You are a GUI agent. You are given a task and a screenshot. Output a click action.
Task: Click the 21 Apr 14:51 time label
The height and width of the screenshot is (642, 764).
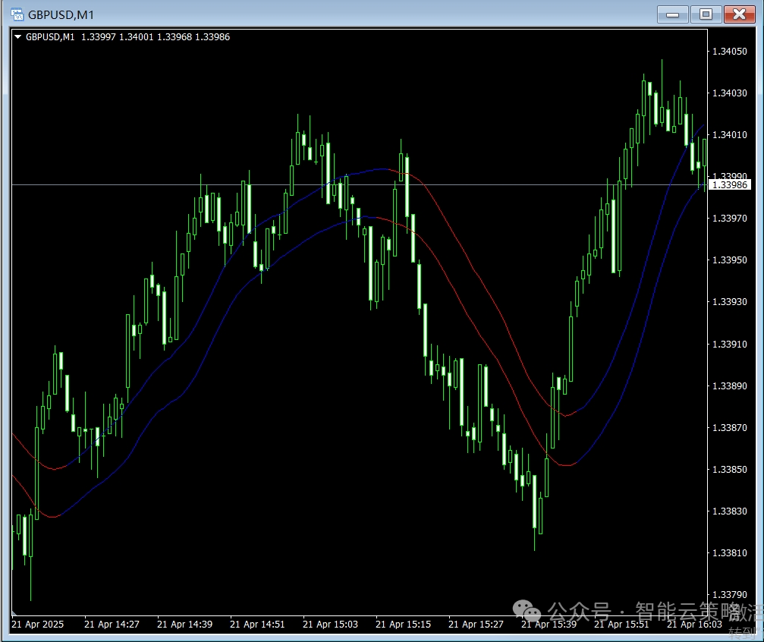coord(257,625)
